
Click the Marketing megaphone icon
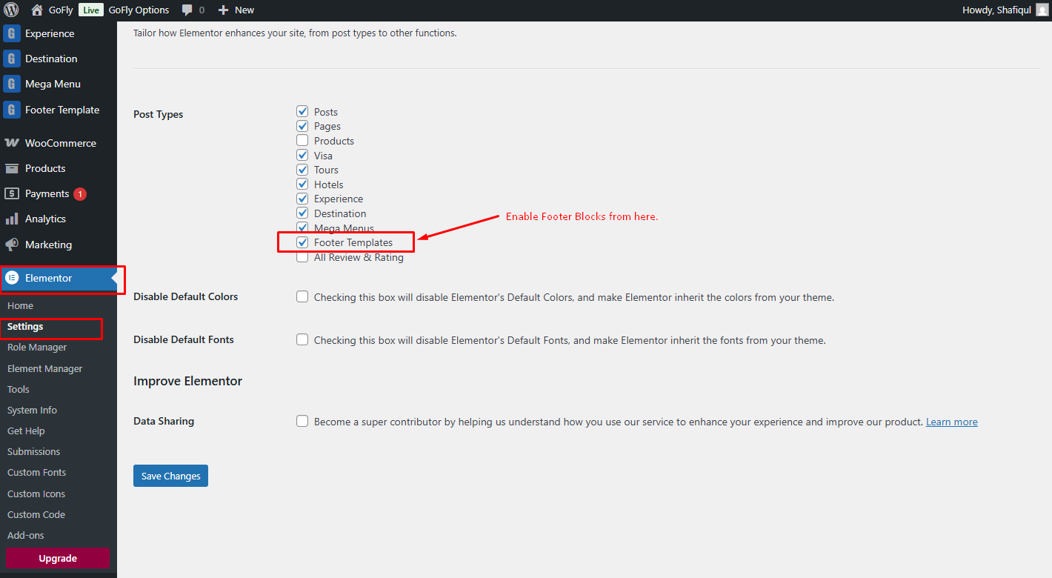click(x=12, y=245)
